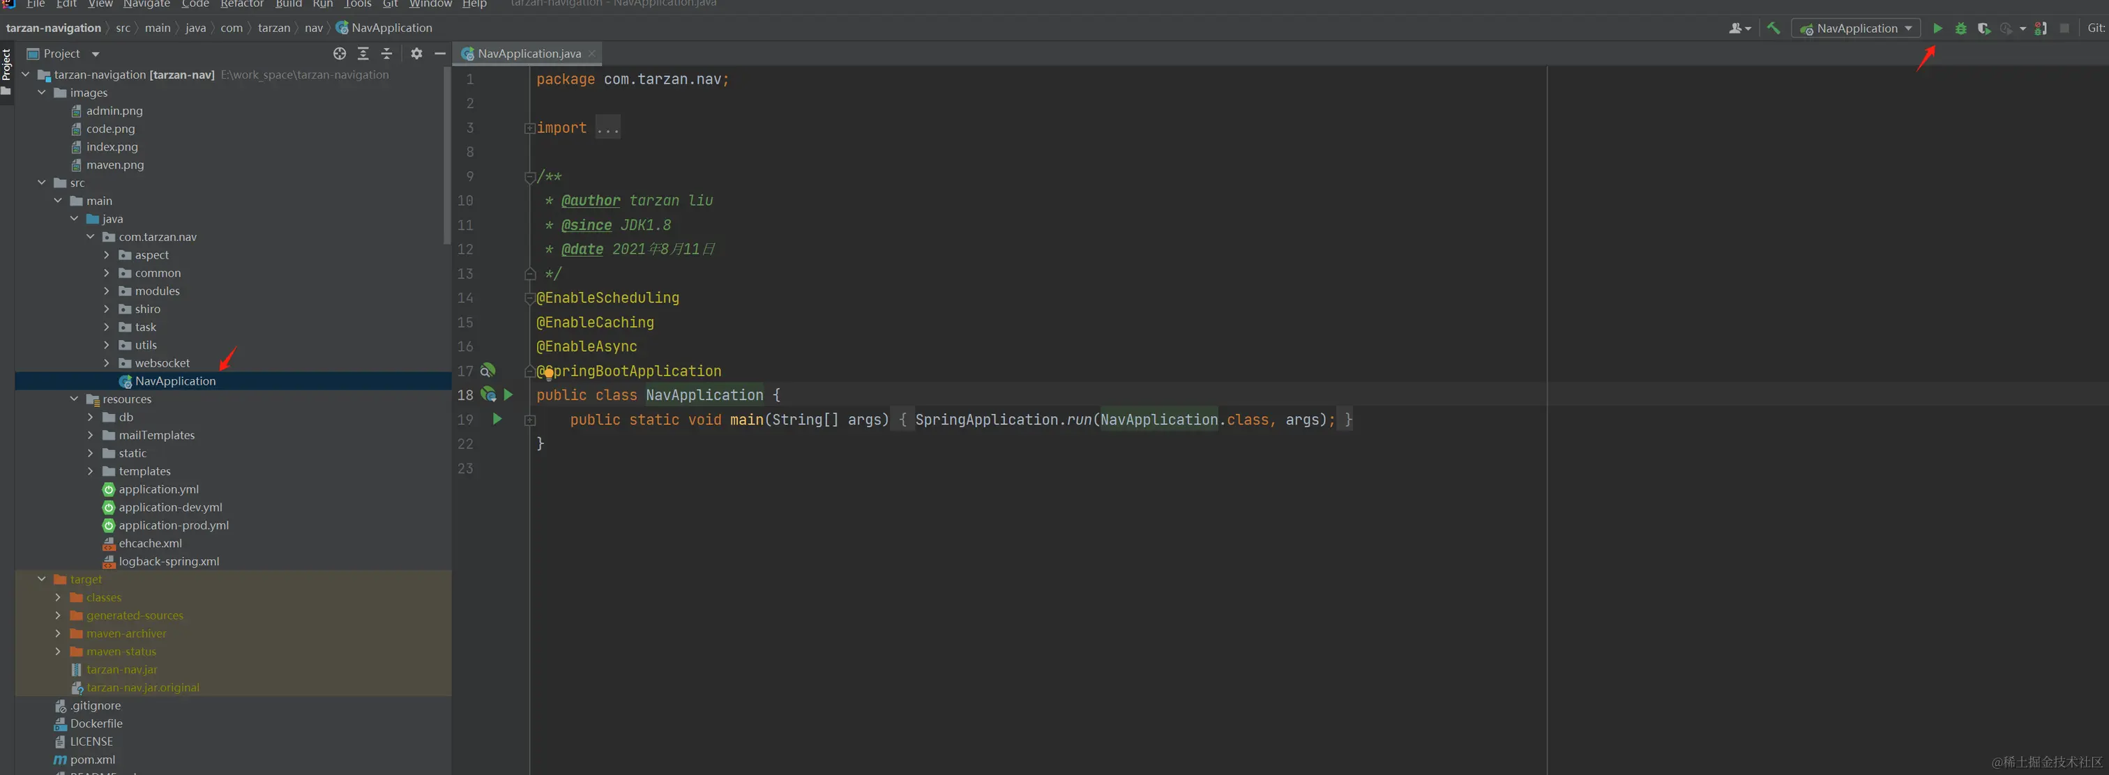Open the Window menu
The width and height of the screenshot is (2109, 775).
tap(430, 4)
